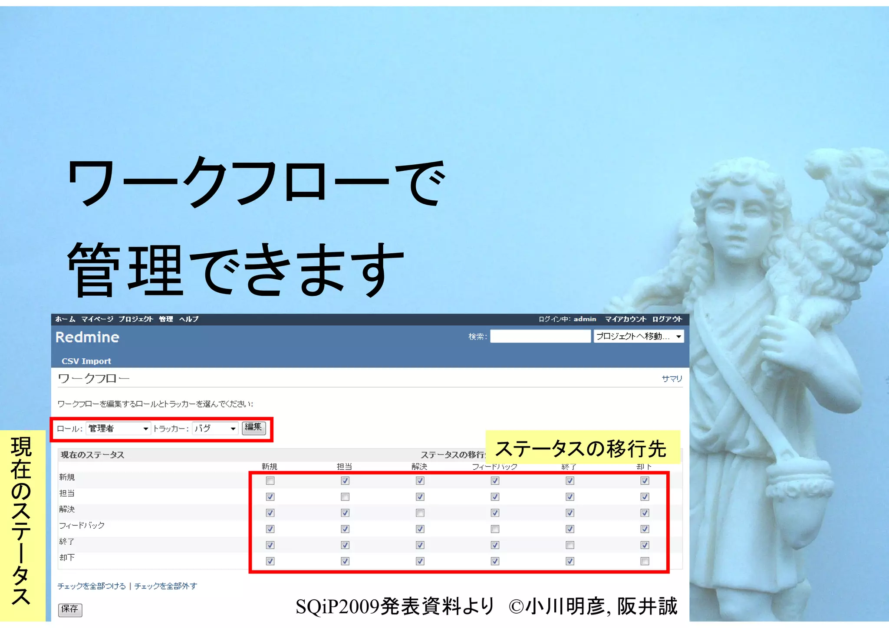Focus the 検索 search field
The width and height of the screenshot is (889, 628).
540,336
